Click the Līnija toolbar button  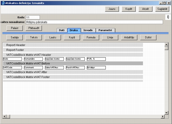[110, 37]
